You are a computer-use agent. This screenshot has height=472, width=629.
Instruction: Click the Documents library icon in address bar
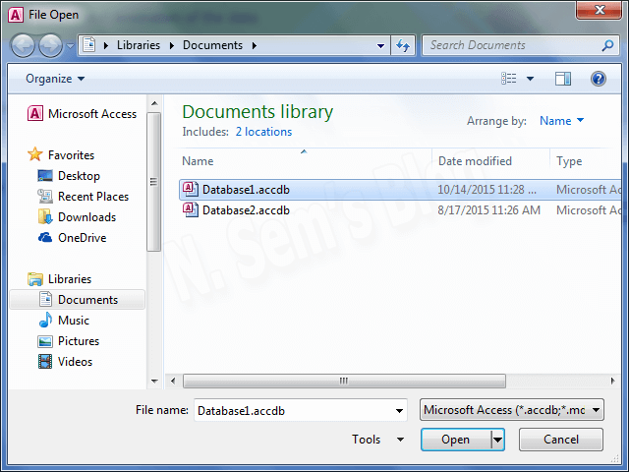(89, 45)
